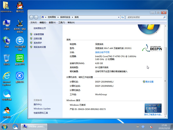Launch 爱奇艺PPS desktop icon

pyautogui.click(x=20, y=60)
